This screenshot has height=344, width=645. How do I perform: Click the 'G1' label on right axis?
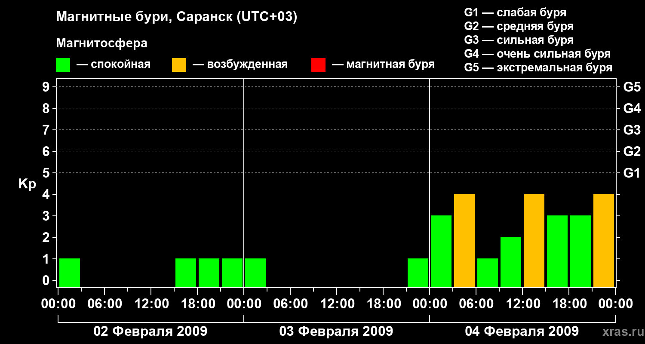coord(632,173)
